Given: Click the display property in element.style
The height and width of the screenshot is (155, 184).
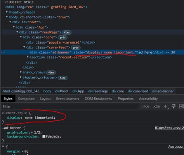Looking at the screenshot, I should [x=14, y=118].
